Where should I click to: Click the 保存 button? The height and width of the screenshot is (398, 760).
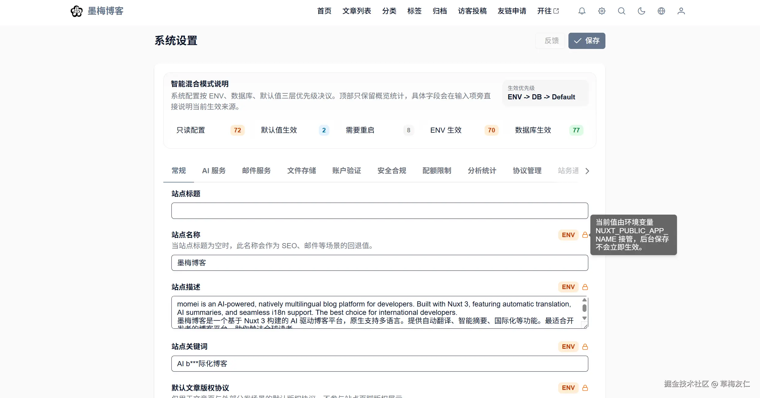[586, 41]
